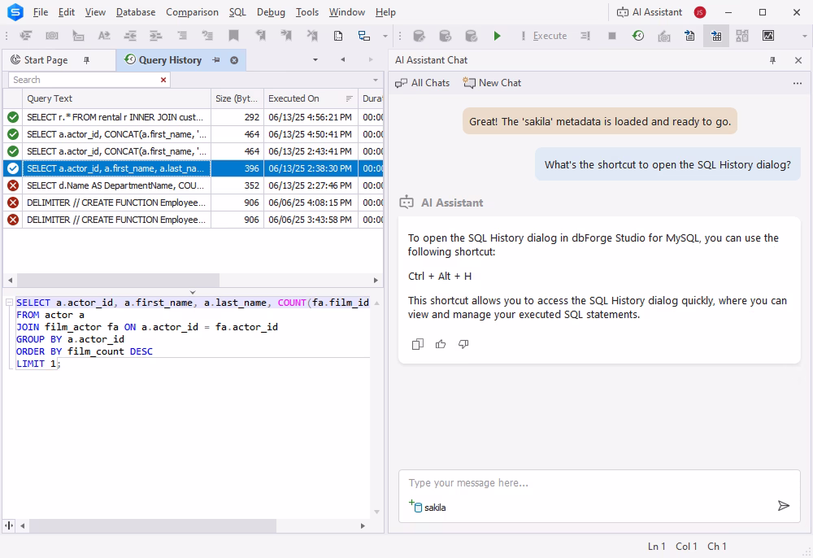Click the database with pencil icon
The width and height of the screenshot is (813, 558).
tap(419, 36)
